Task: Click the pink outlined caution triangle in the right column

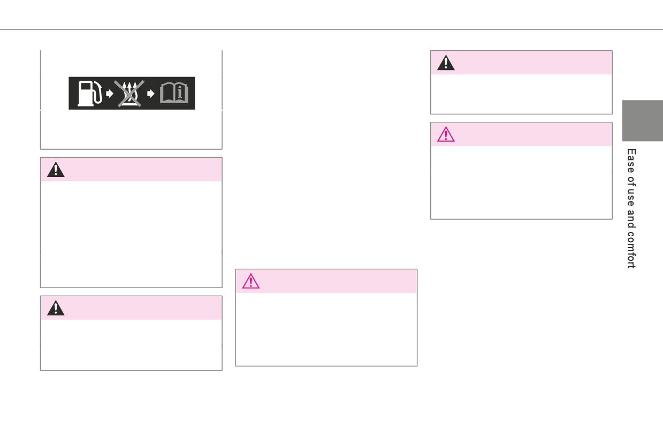Action: pyautogui.click(x=446, y=134)
